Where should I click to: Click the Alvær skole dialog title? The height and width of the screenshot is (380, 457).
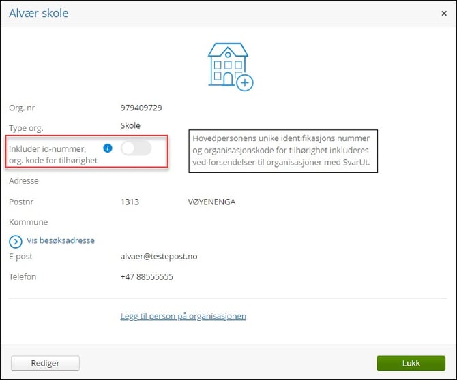[39, 13]
